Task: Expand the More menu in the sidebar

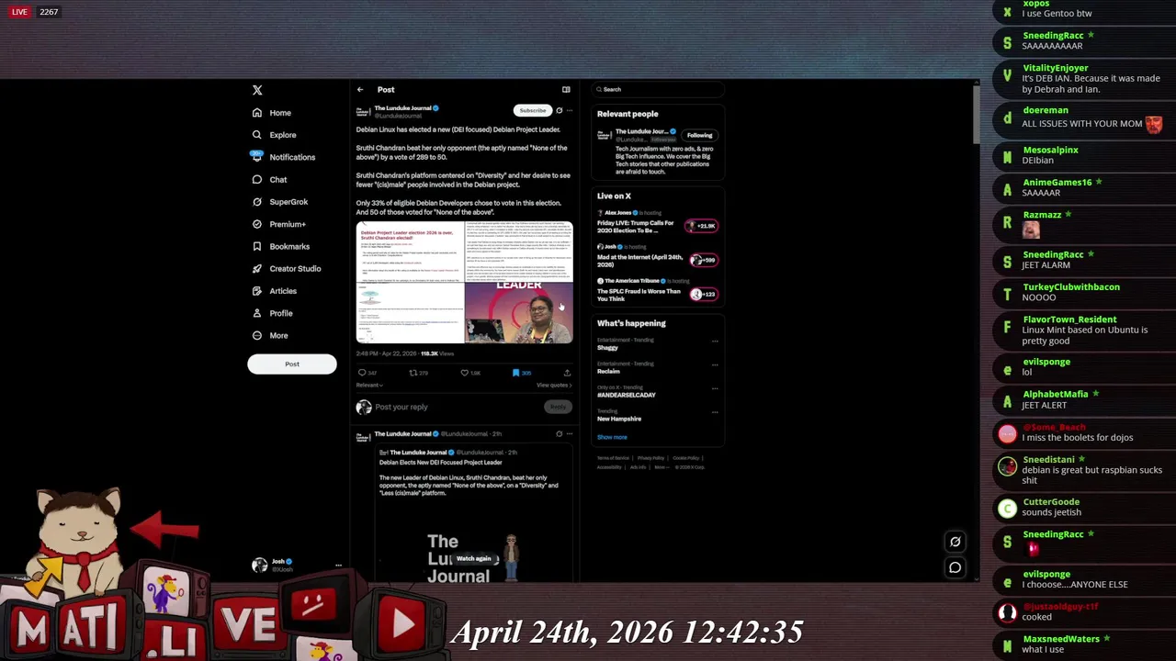Action: click(270, 335)
